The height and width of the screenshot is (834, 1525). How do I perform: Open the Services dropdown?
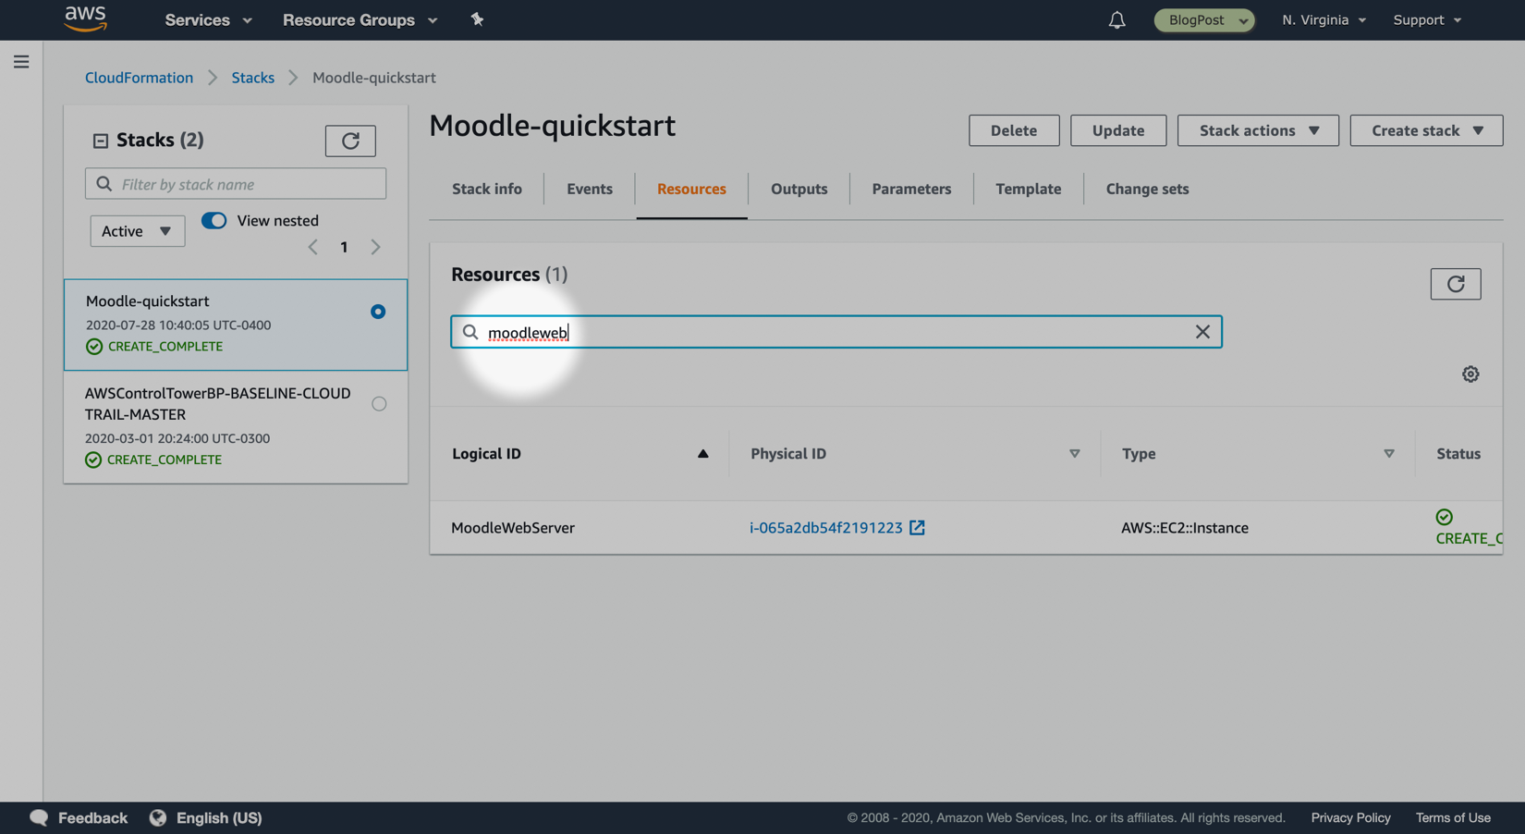click(208, 19)
